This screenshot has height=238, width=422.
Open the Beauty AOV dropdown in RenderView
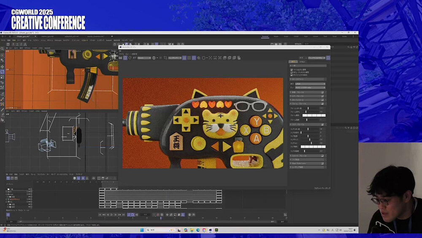click(144, 58)
